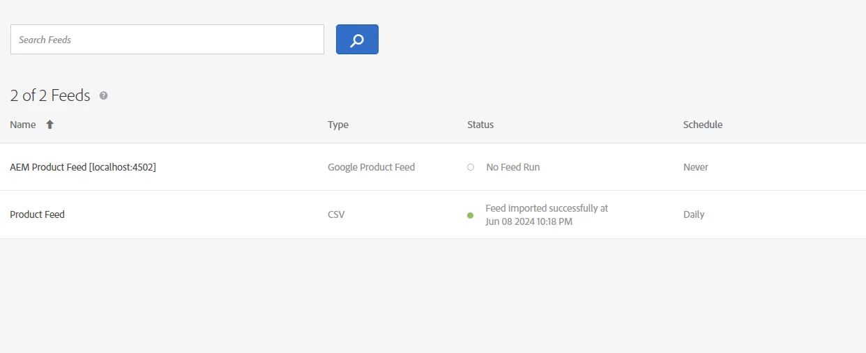Click the Google Product Feed type cell

[x=371, y=167]
